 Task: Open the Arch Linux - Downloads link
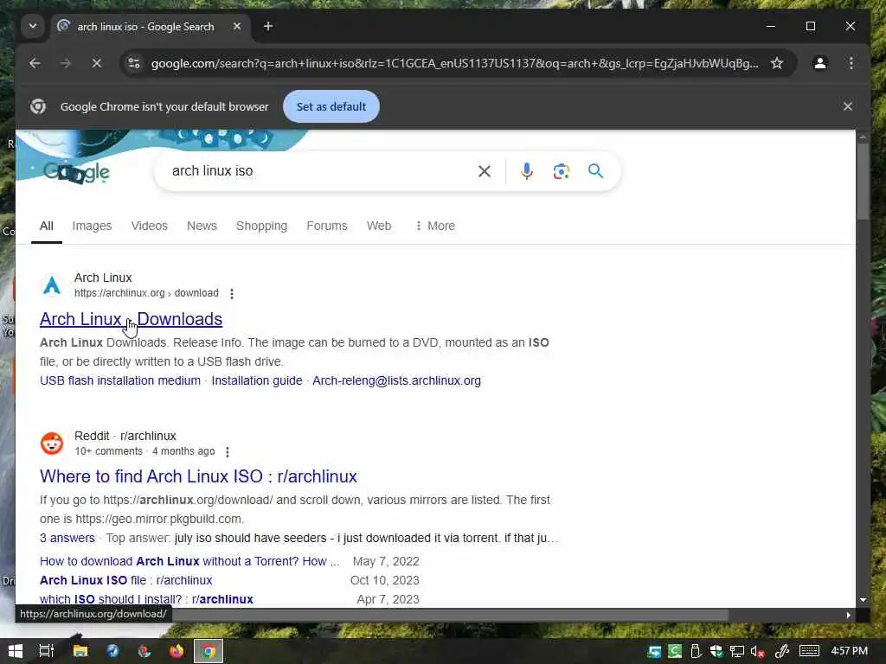pos(132,319)
